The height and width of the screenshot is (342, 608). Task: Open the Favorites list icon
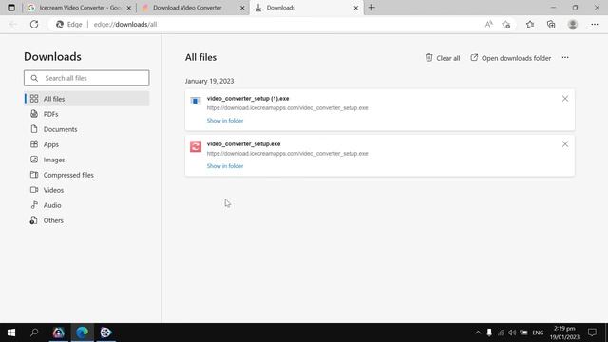point(530,24)
